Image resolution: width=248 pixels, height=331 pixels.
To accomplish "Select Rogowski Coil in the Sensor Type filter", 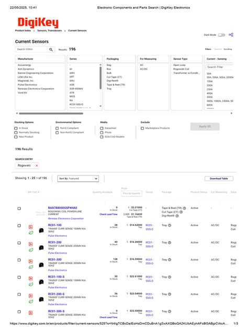I will tap(181, 69).
